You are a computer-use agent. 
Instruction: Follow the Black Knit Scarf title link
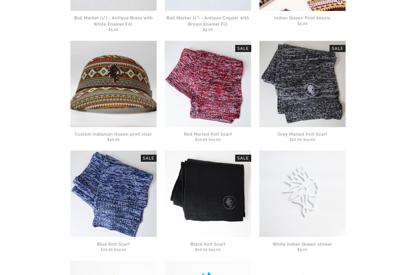click(208, 244)
